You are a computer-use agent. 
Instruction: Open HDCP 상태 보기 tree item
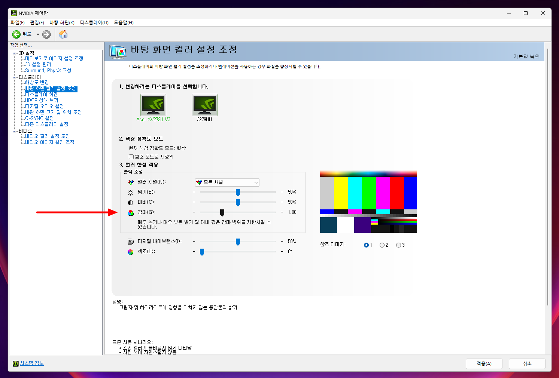42,101
